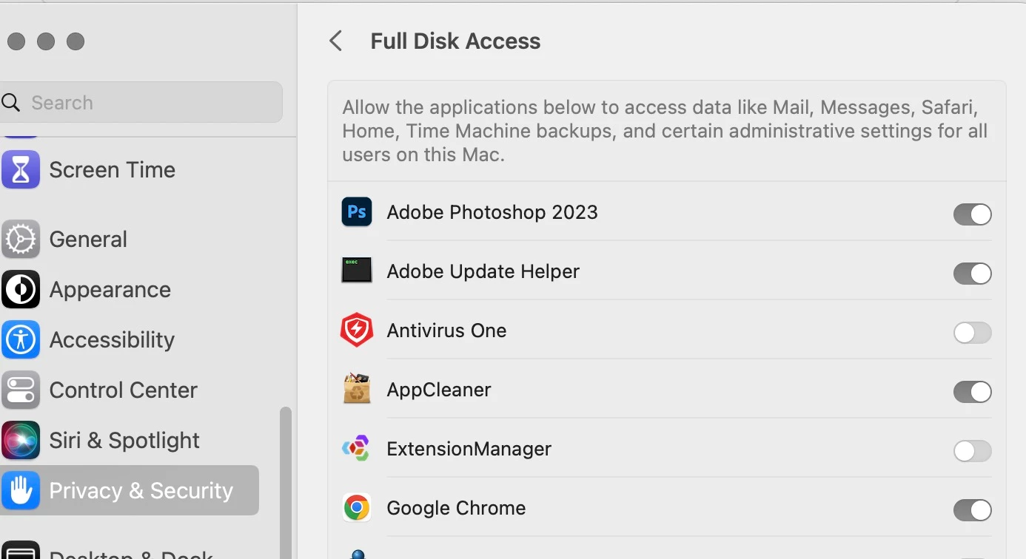Select Privacy & Security in sidebar
Viewport: 1026px width, 559px height.
(130, 490)
